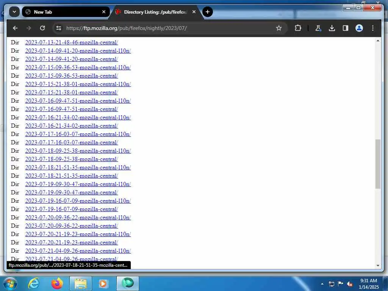Open 2023-07-17-16-03-07-mozilla-central-l10n folder
Screen dimensions: 388x291
(78, 134)
